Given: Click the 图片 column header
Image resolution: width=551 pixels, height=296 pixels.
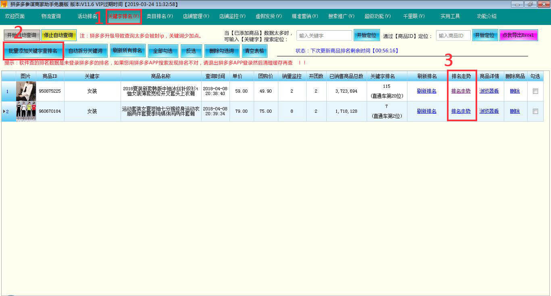Looking at the screenshot, I should click(26, 76).
